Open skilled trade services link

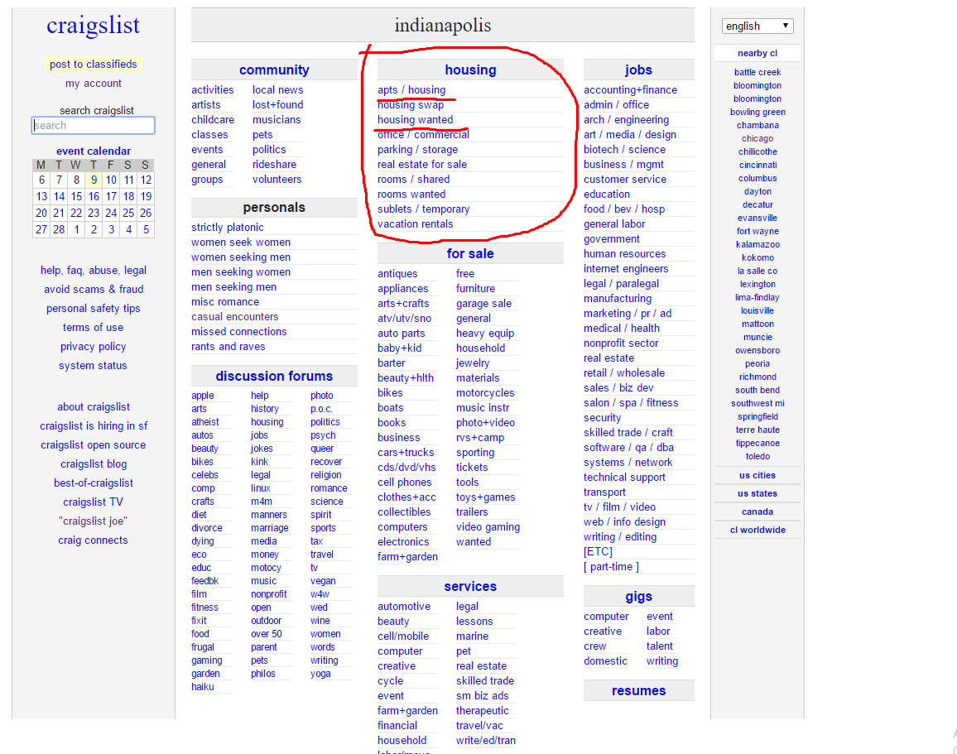point(485,681)
